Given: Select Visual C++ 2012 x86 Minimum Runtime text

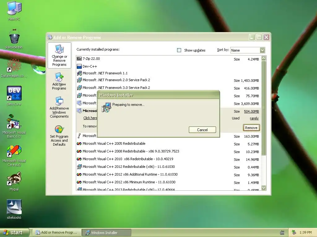Looking at the screenshot, I should coord(129,182).
